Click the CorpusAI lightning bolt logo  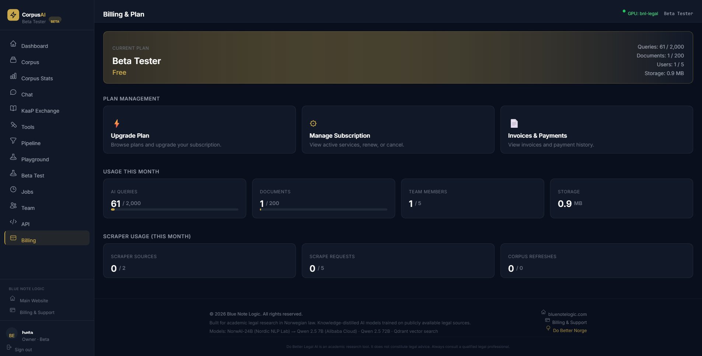(13, 15)
